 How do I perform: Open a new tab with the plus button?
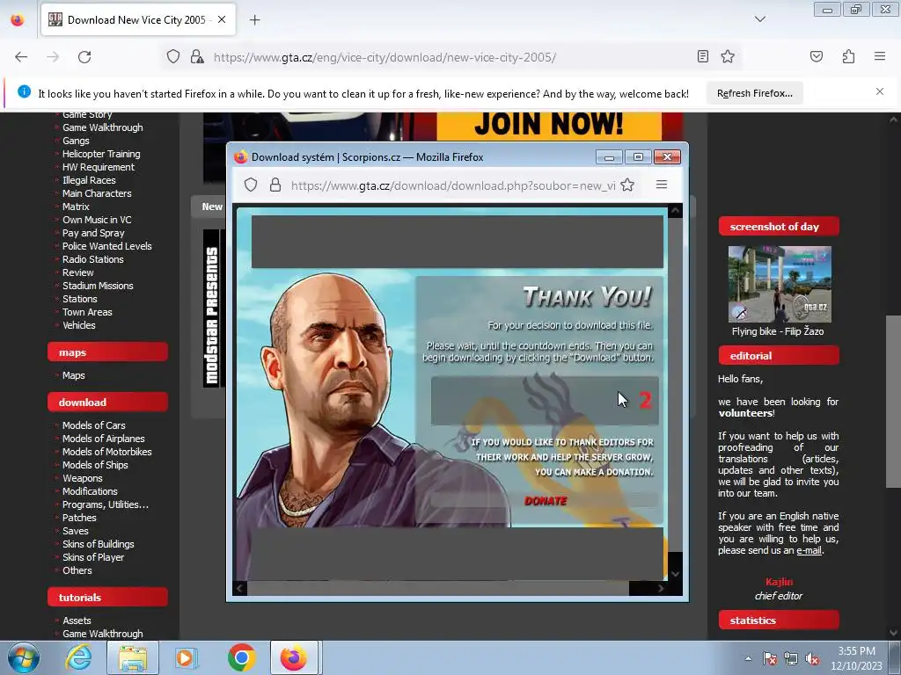coord(254,20)
